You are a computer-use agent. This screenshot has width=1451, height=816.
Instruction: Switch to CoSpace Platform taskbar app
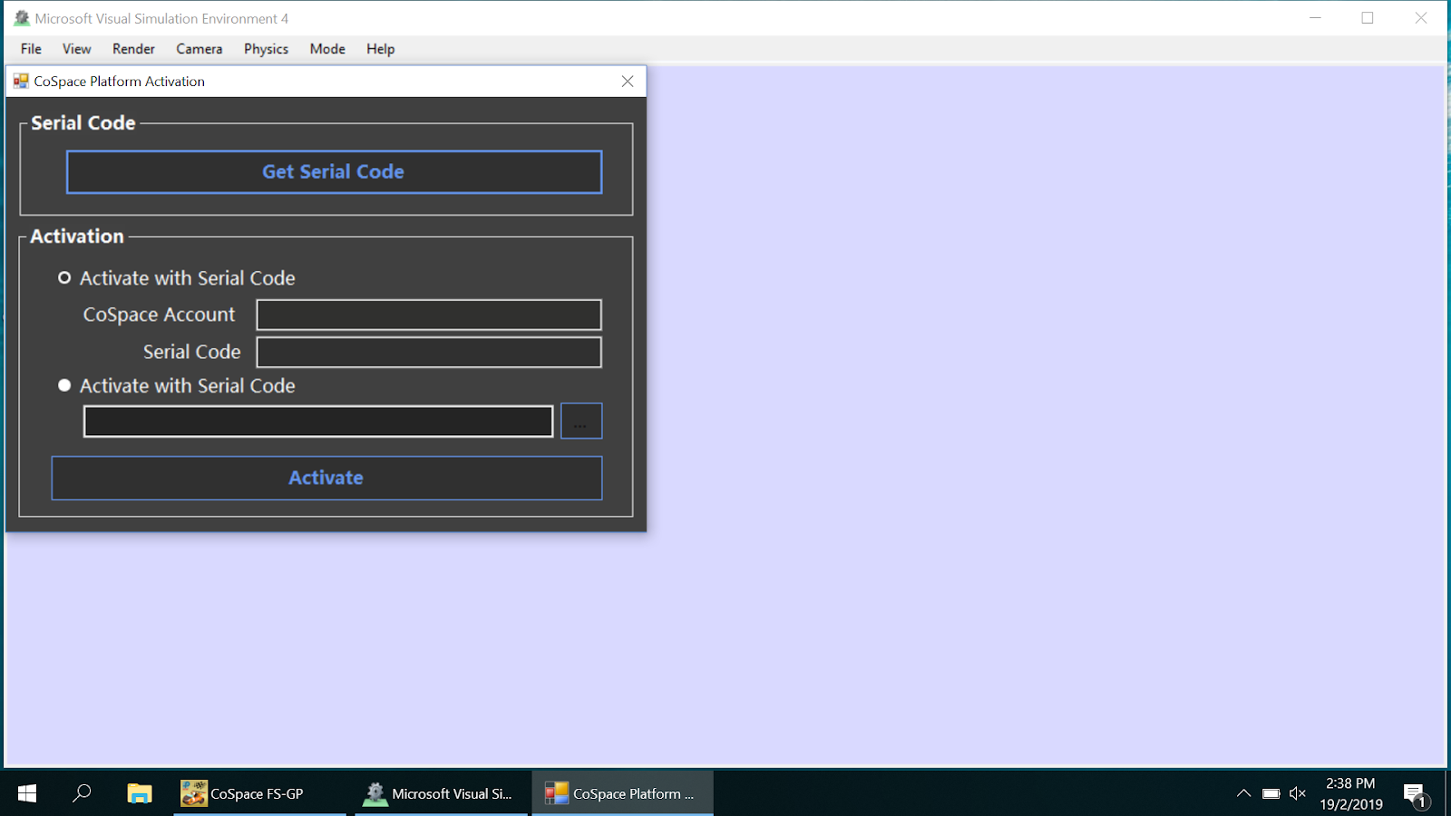pos(622,793)
